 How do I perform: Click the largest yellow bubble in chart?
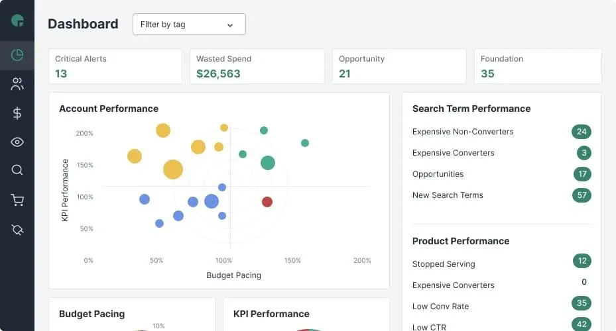(x=173, y=169)
